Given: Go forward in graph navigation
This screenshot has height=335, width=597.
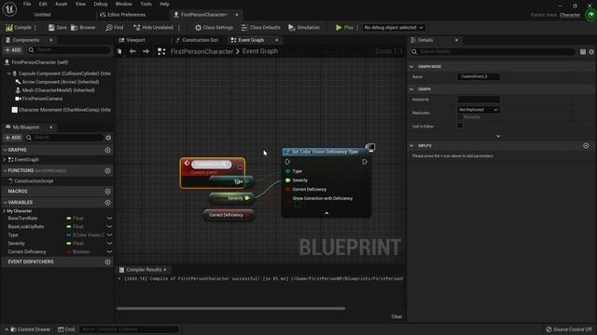Looking at the screenshot, I should [146, 51].
